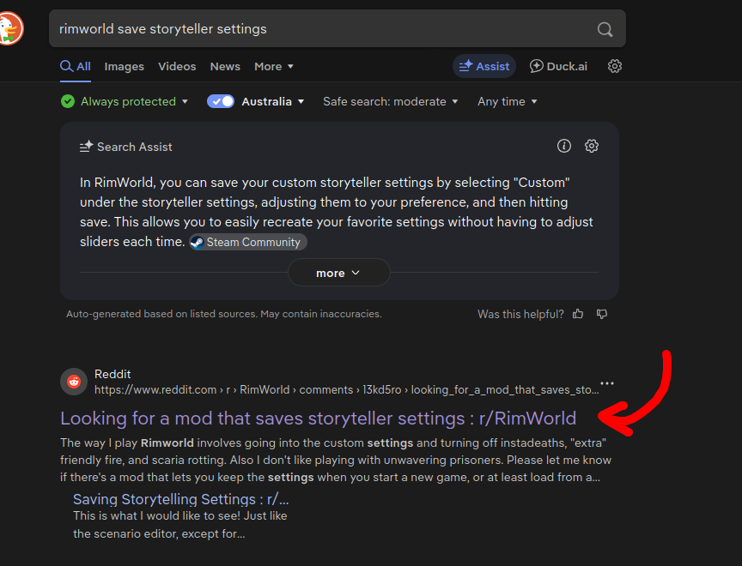Click the Reddit favicon of the result
Image resolution: width=742 pixels, height=566 pixels.
tap(74, 382)
